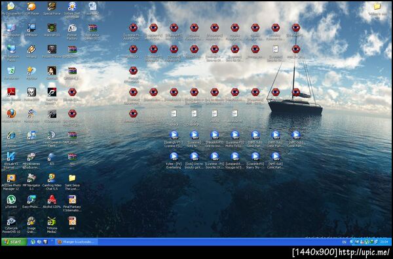393x259 pixels.
Task: Switch to the Firefox window taskbar button
Action: (x=76, y=242)
